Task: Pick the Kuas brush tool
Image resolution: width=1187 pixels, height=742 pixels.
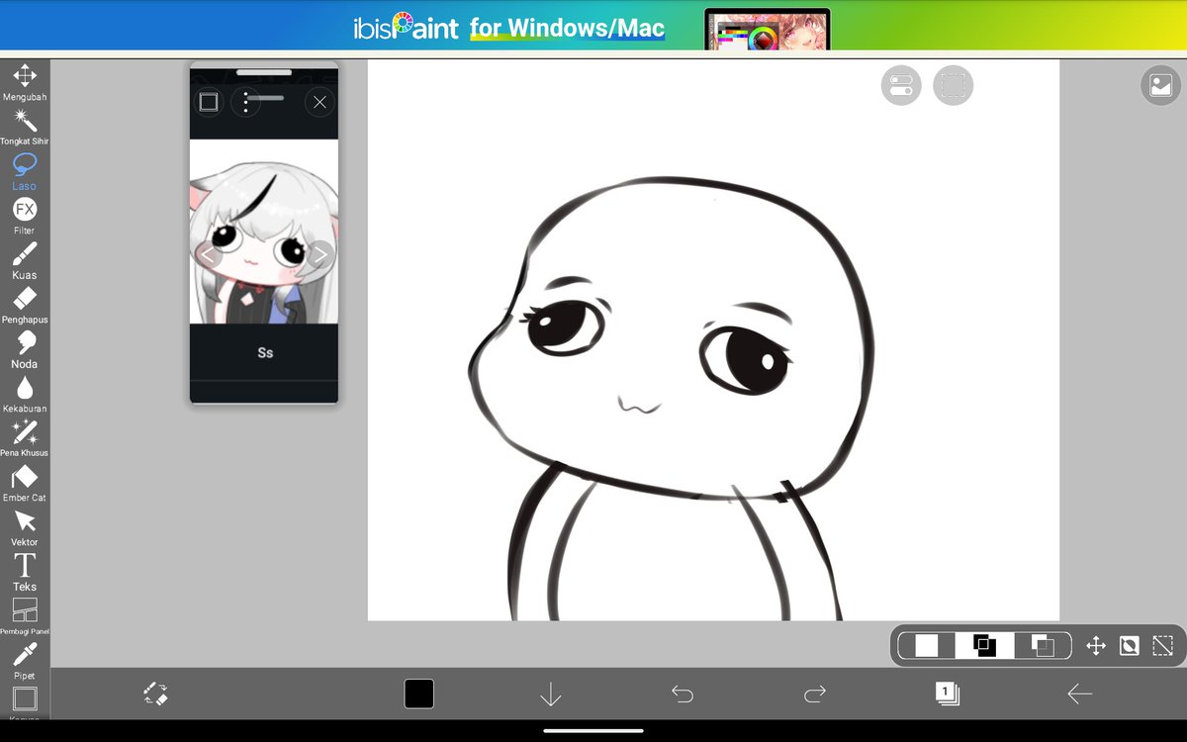Action: pos(25,260)
